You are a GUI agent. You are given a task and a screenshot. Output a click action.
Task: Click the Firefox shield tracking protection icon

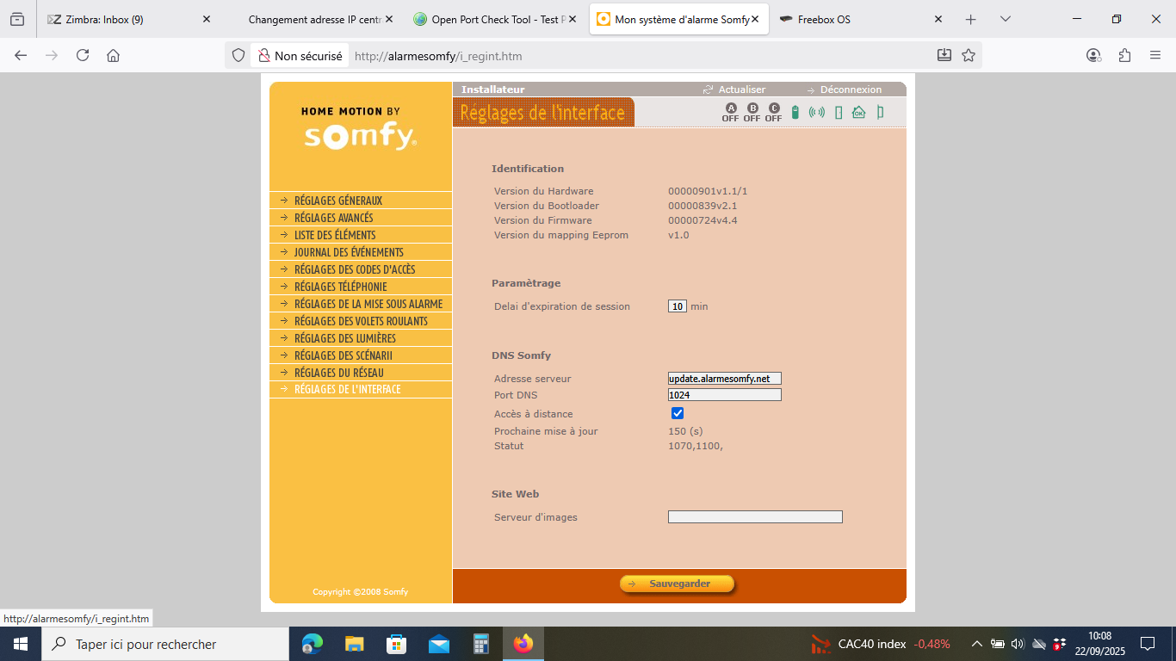pos(239,55)
